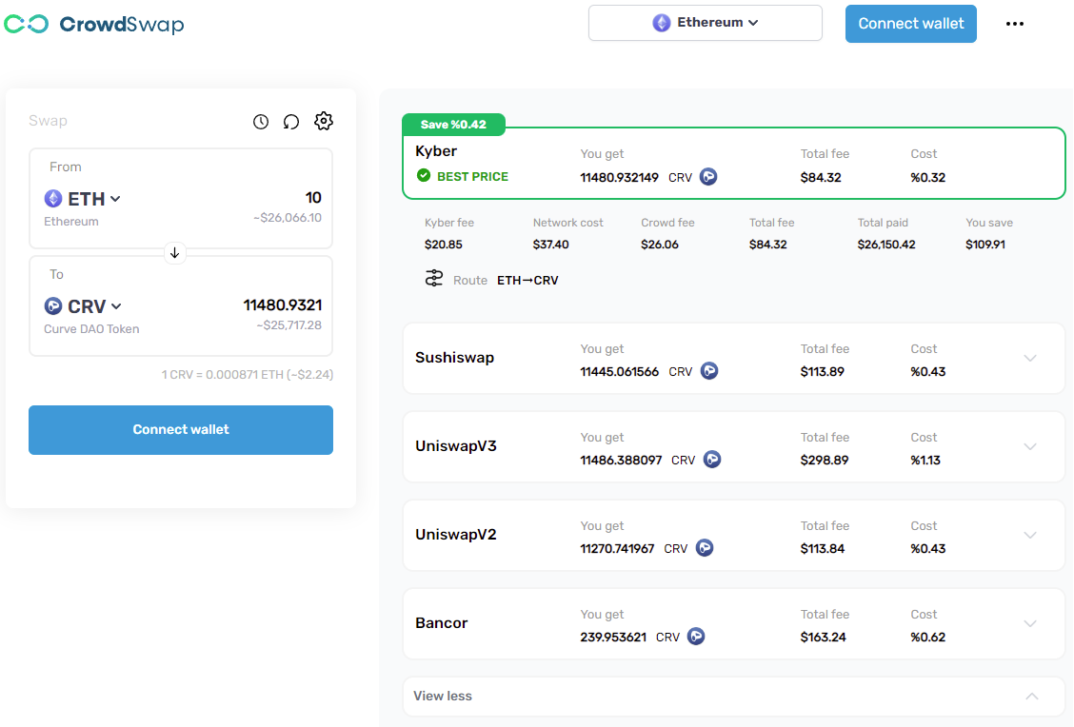This screenshot has width=1074, height=727.
Task: Expand the Sushiswap quote details
Action: 1030,358
